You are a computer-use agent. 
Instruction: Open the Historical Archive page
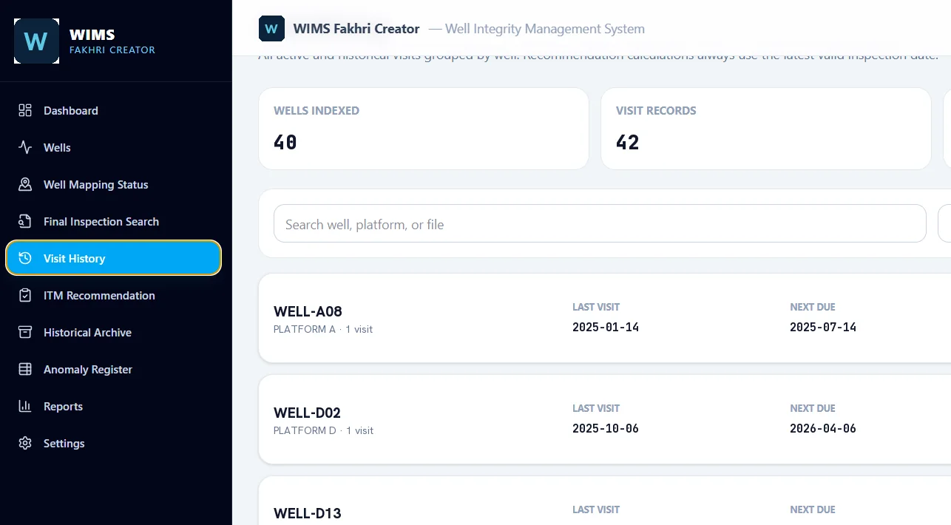pos(113,332)
